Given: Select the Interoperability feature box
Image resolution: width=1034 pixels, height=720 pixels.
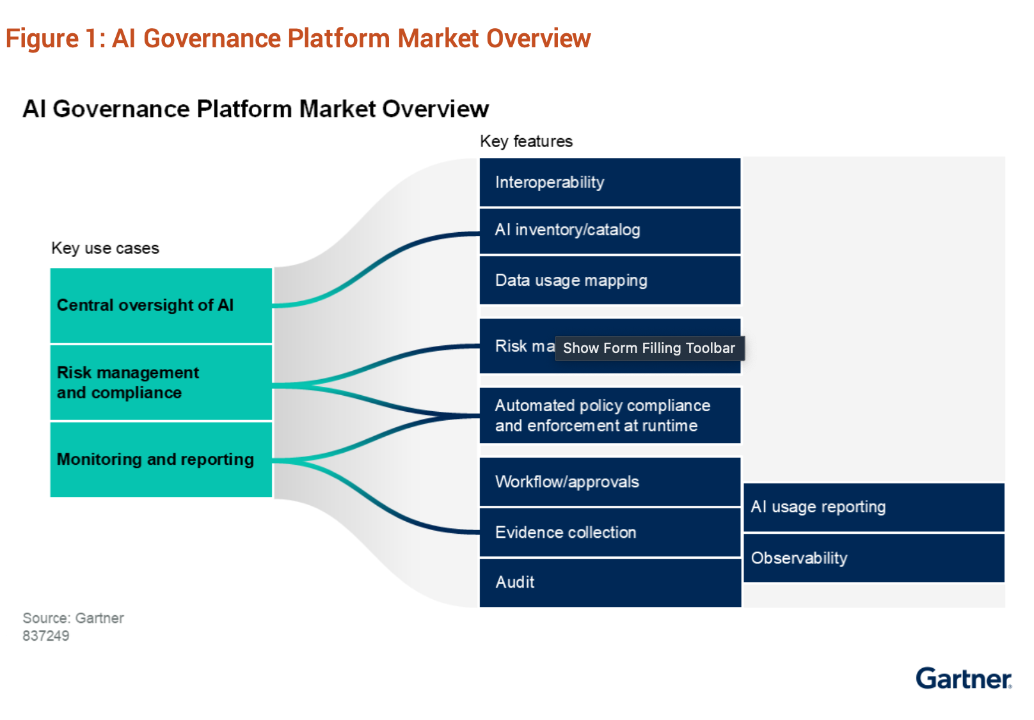Looking at the screenshot, I should pos(610,182).
